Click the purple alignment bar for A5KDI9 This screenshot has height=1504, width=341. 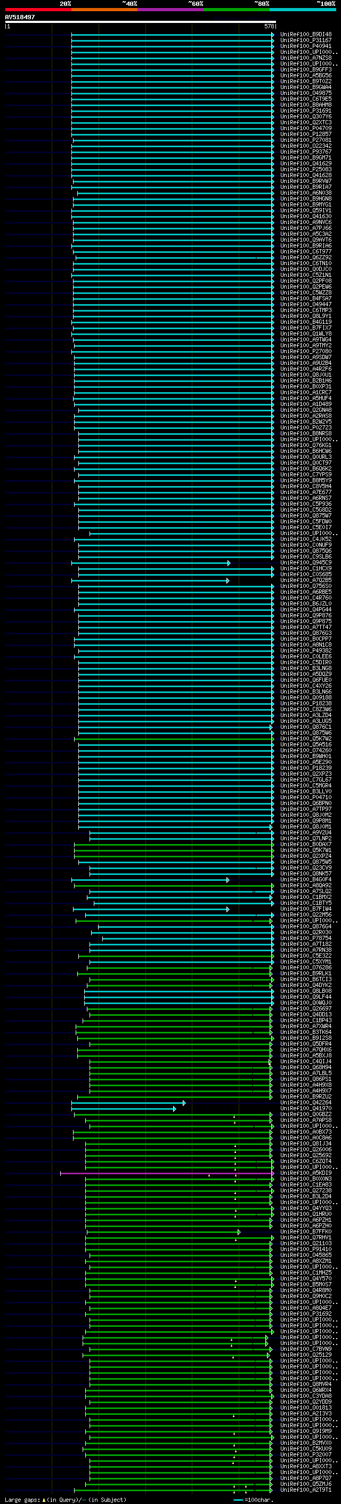coord(167,1173)
